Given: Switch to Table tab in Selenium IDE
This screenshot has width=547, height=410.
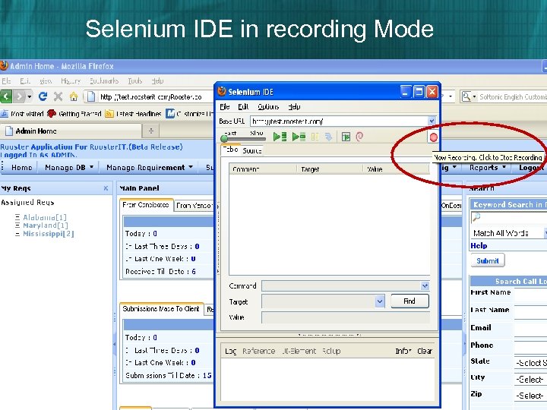Looking at the screenshot, I should [230, 150].
